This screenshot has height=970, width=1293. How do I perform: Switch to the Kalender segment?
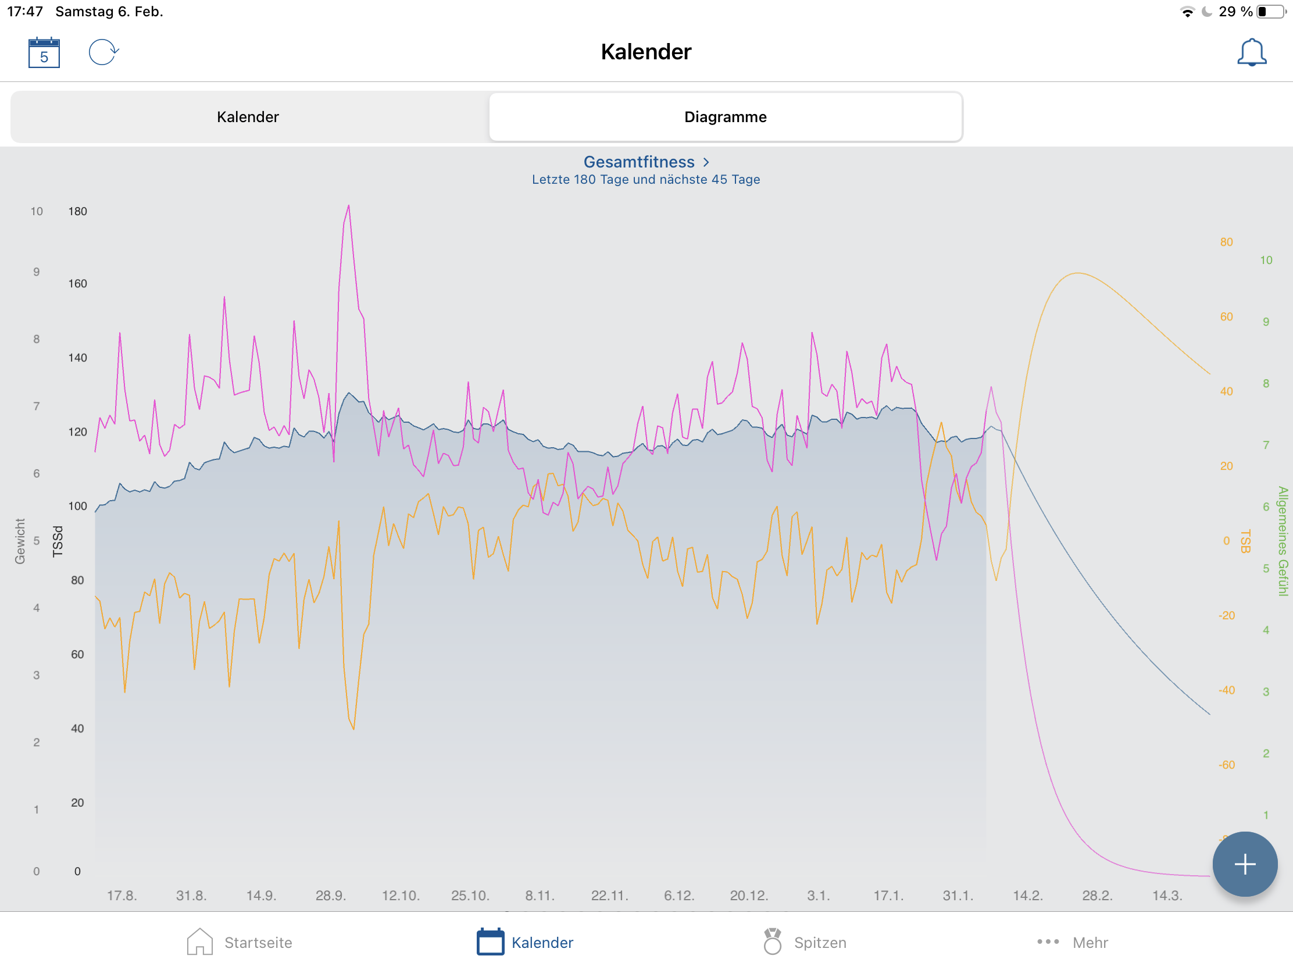pyautogui.click(x=248, y=117)
